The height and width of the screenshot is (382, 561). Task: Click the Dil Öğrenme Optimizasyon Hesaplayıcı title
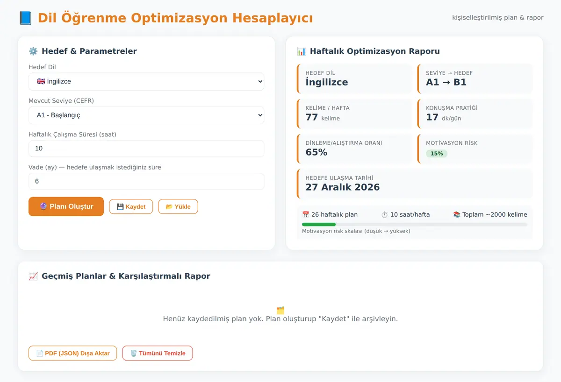tap(175, 18)
